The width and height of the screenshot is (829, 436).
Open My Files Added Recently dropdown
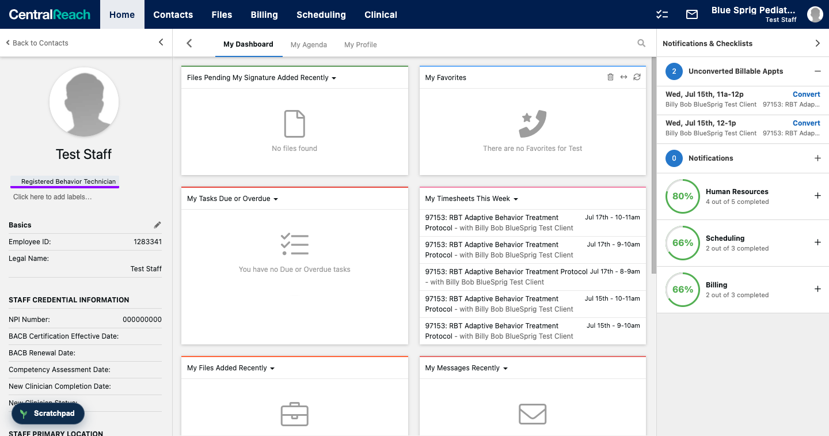[231, 368]
